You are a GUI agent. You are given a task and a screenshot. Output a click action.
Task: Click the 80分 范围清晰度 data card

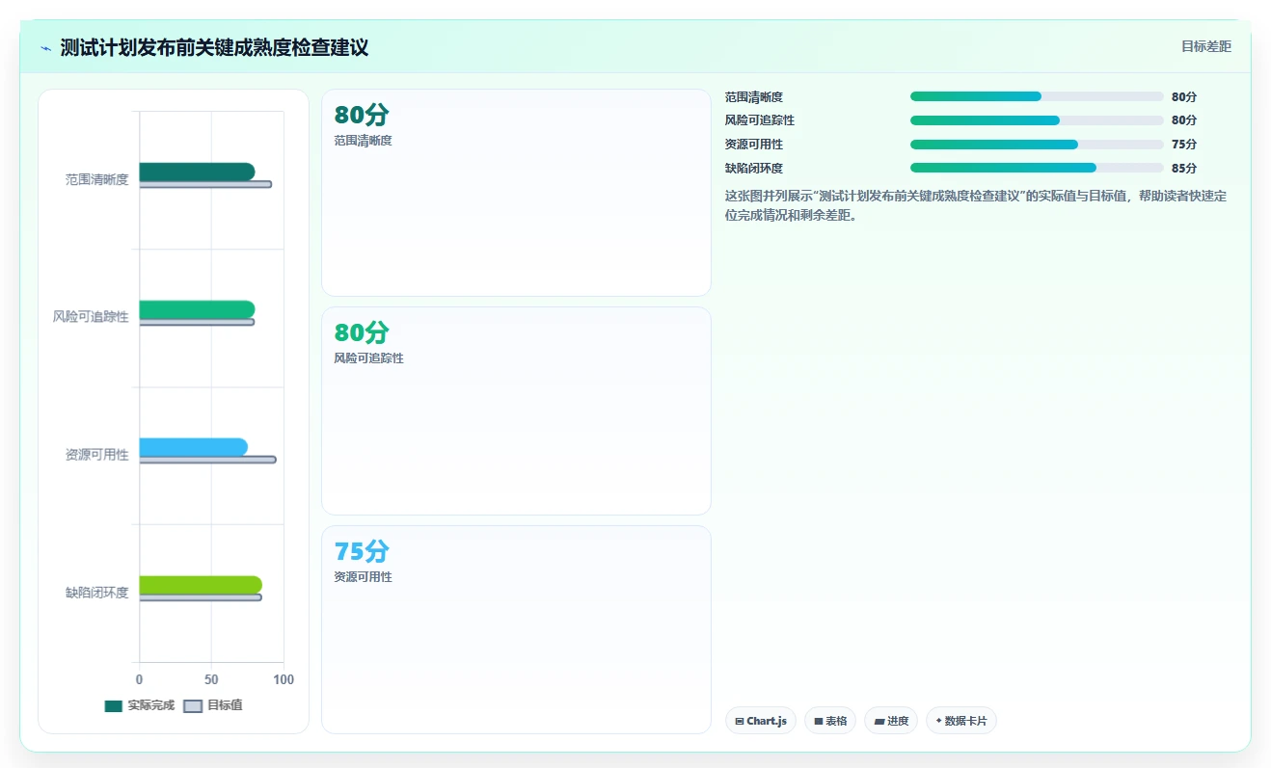click(516, 193)
